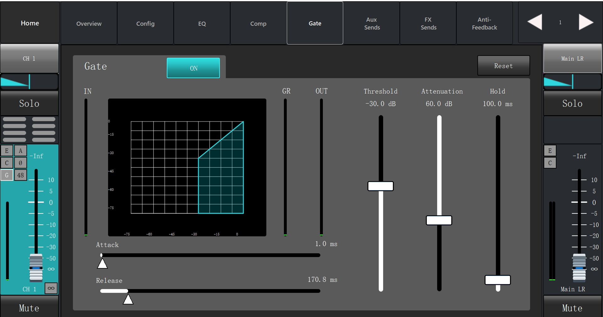603x317 pixels.
Task: Click the C indicator on Main LR strip
Action: click(550, 163)
